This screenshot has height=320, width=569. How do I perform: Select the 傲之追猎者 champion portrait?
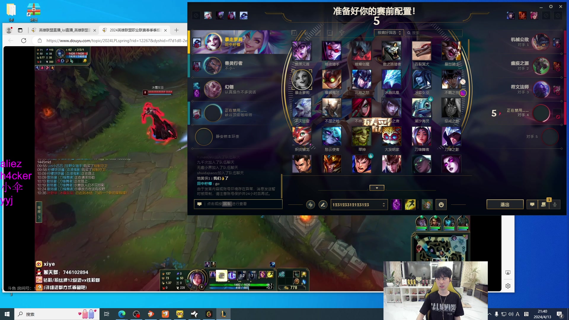click(x=391, y=51)
